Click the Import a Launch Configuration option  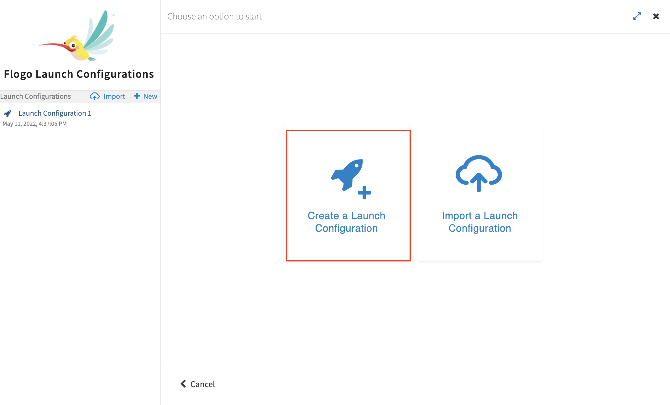click(479, 195)
